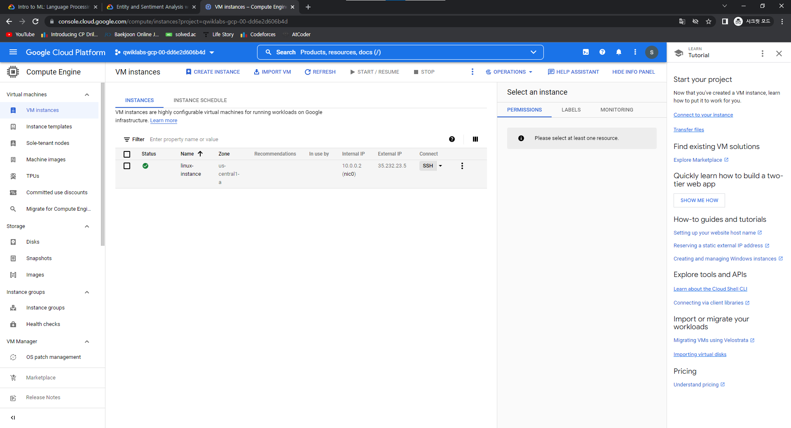
Task: Open the MONITORING tab in the info panel
Action: click(x=616, y=109)
